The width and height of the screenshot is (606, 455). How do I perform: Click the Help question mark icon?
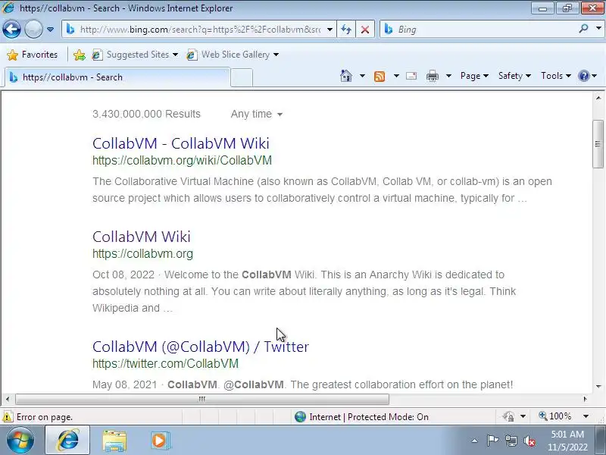coord(583,76)
